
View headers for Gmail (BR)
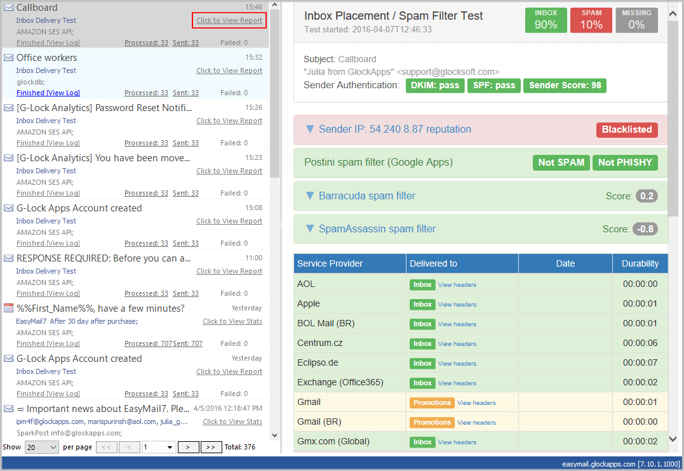click(x=476, y=423)
